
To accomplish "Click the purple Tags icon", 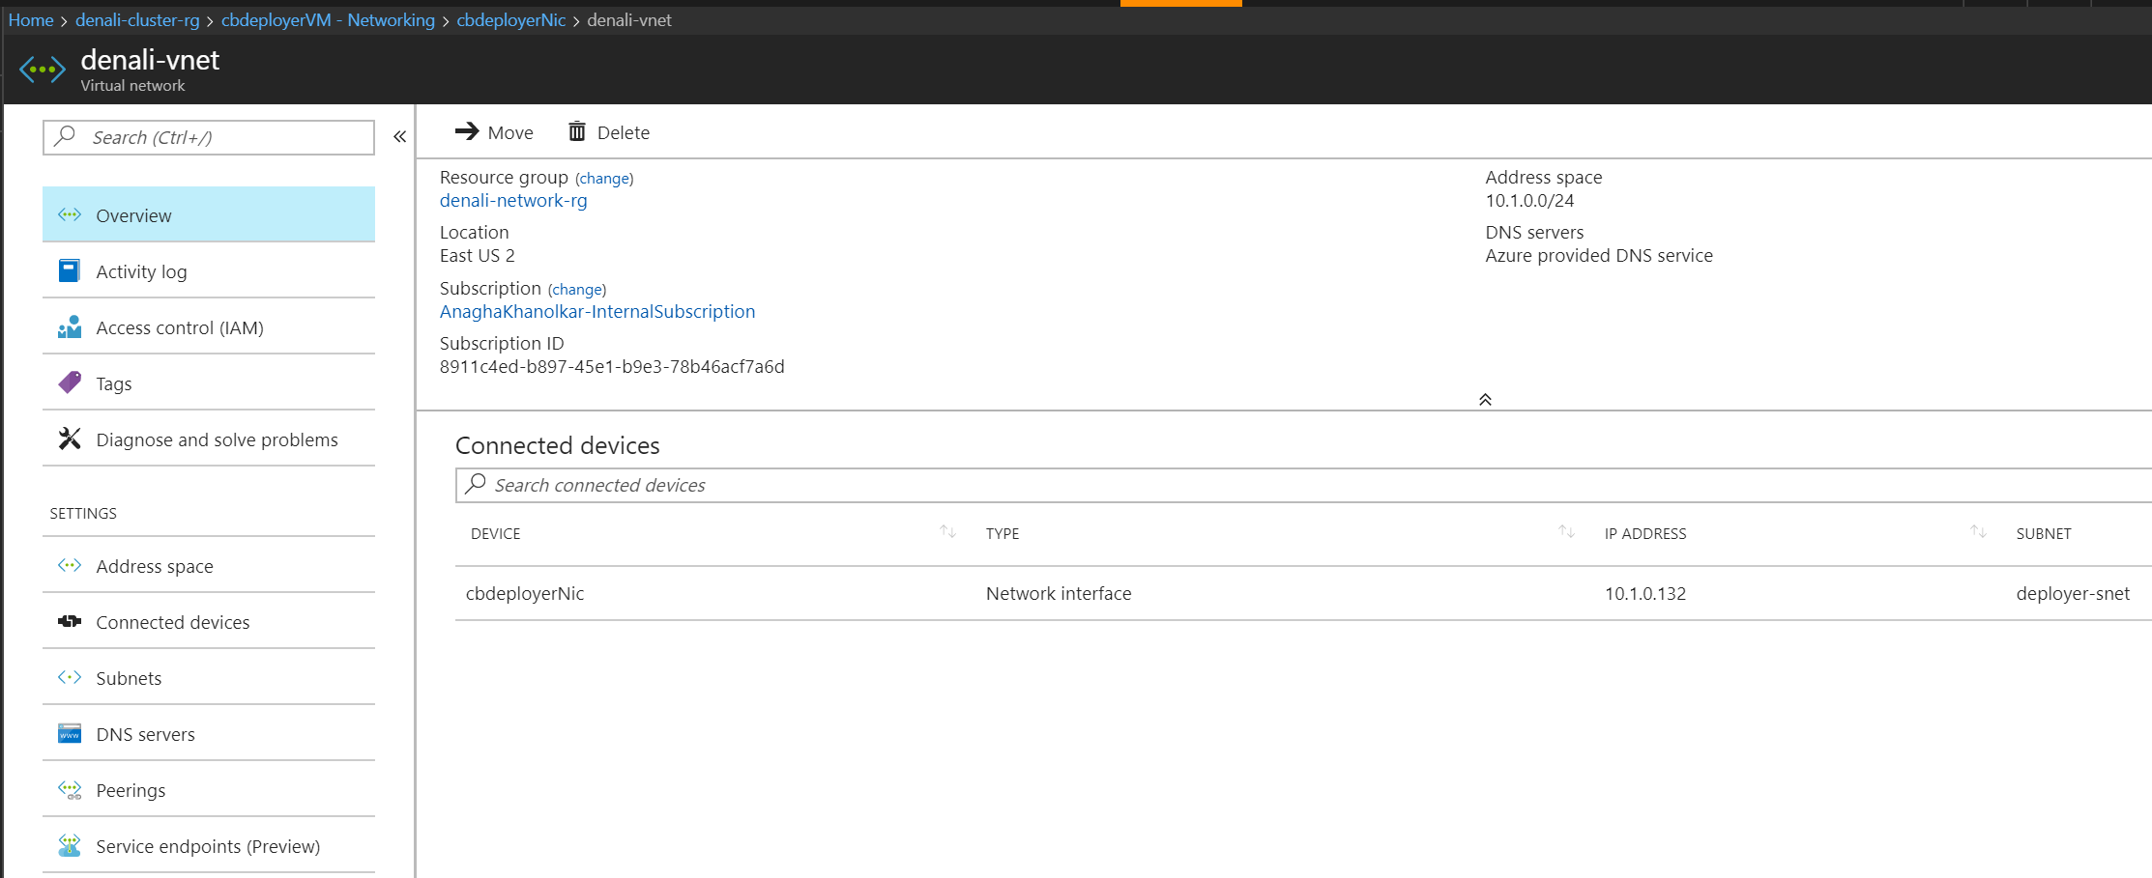I will 70,382.
